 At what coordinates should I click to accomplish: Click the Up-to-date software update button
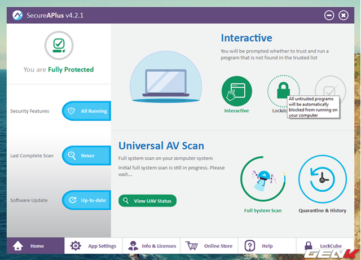86,200
